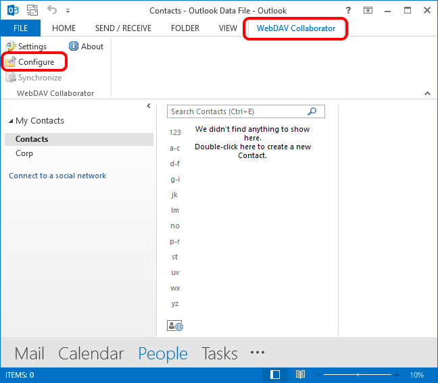
Task: Collapse the My Contacts group
Action: (x=11, y=121)
